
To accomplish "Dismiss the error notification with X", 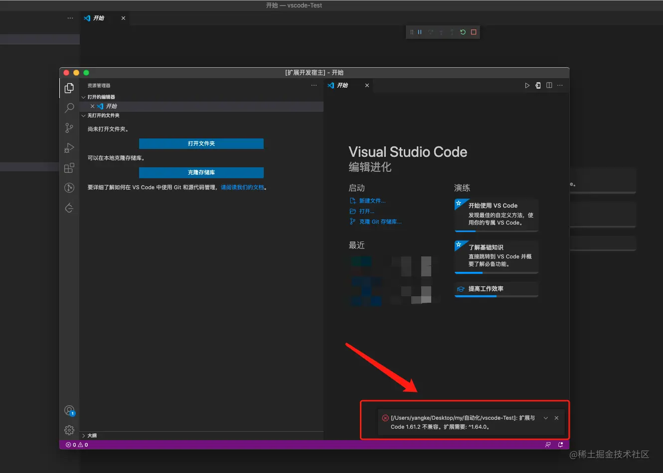I will pos(556,418).
